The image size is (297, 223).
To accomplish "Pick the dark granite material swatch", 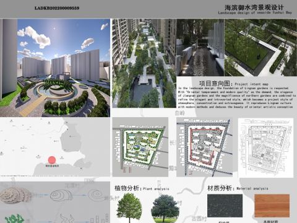I will click(x=225, y=206).
